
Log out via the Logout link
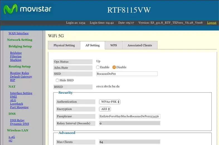[x=211, y=23]
